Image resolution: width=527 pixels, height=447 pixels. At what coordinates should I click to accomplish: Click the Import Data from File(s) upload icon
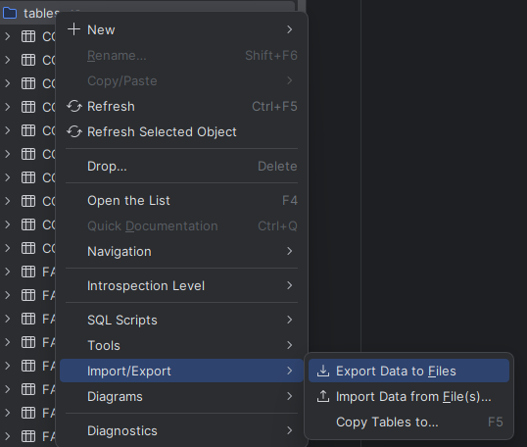323,397
